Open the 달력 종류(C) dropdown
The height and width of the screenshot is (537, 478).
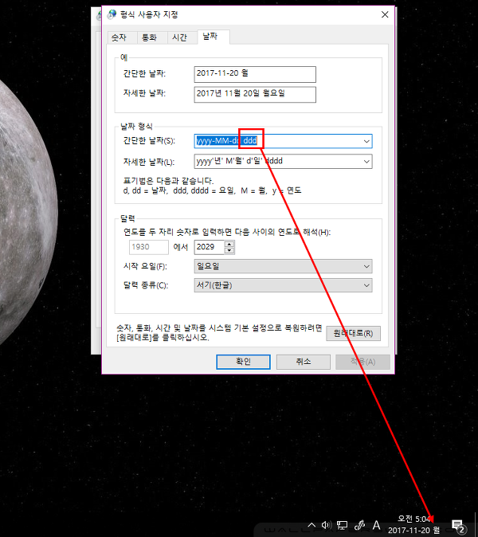pos(283,285)
